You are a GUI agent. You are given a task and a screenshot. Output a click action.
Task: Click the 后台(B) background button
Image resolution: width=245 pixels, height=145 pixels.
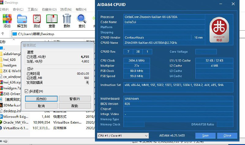[x=41, y=99]
